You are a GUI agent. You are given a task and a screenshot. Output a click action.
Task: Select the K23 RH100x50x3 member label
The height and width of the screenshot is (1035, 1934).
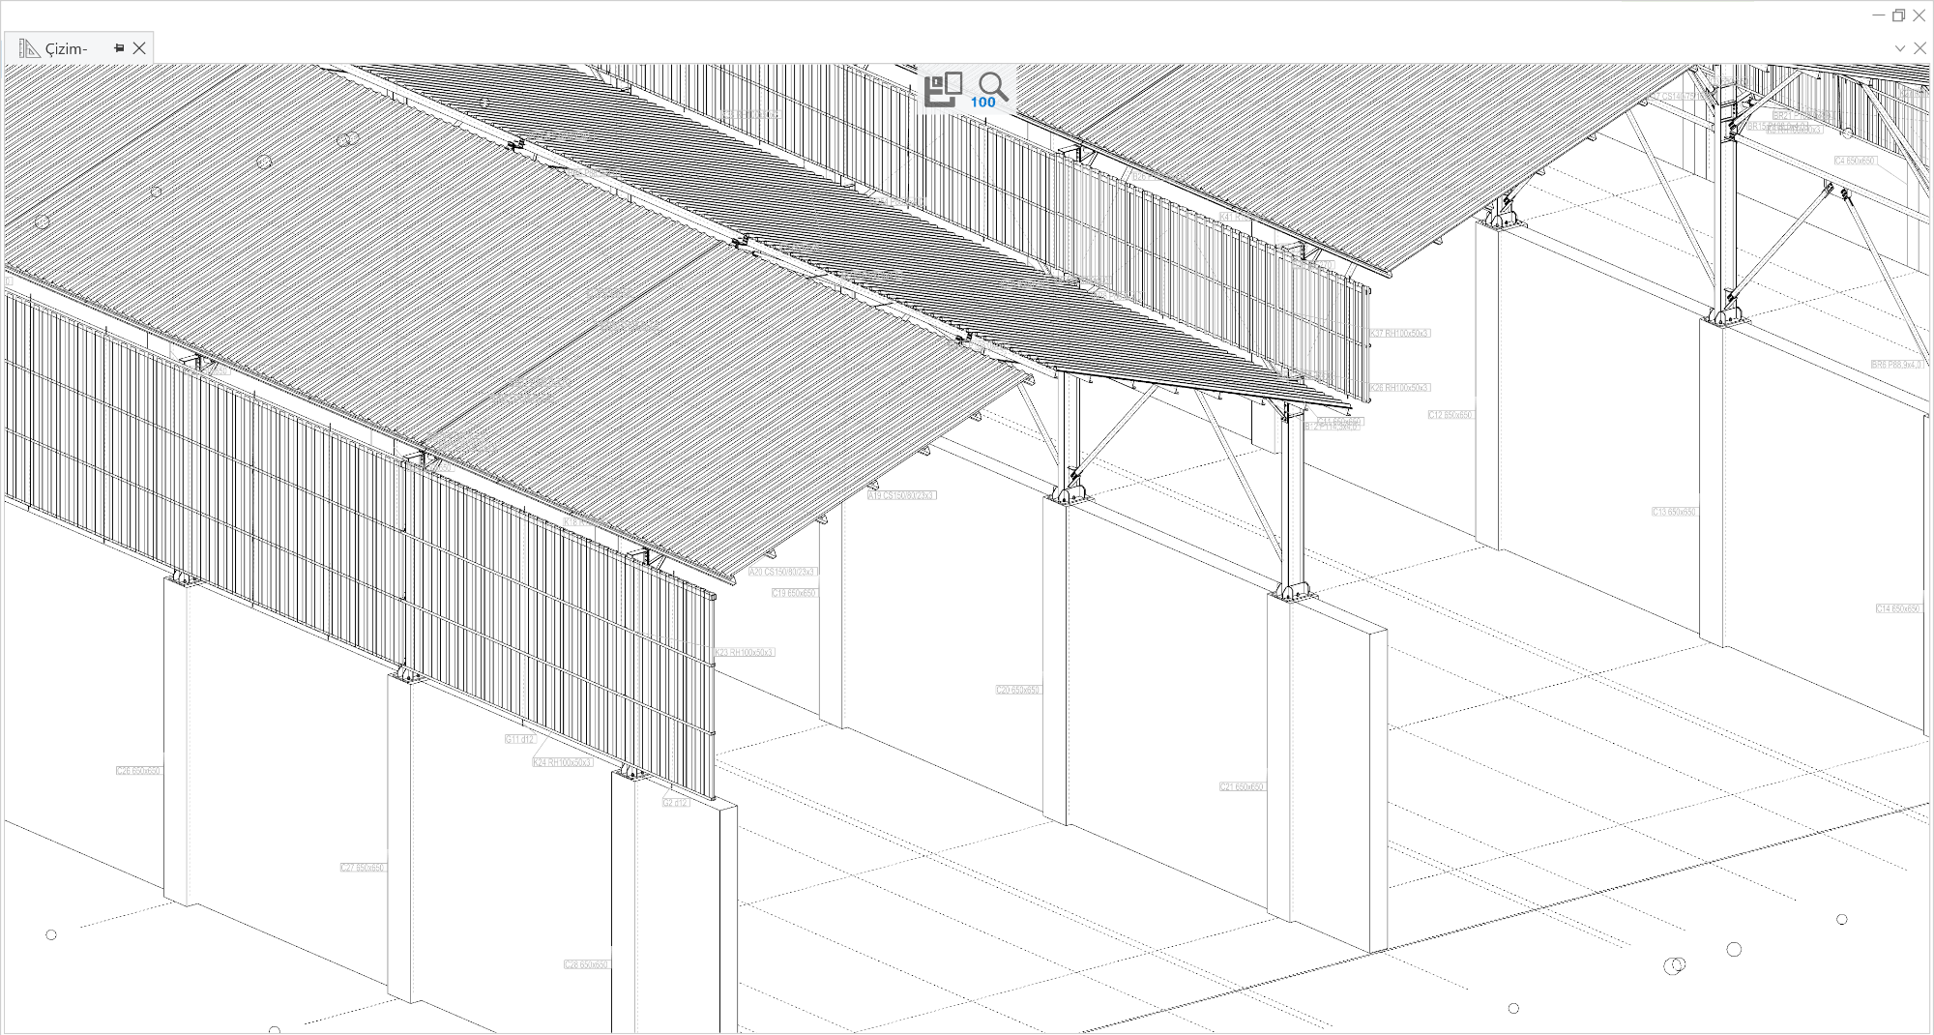pyautogui.click(x=745, y=652)
